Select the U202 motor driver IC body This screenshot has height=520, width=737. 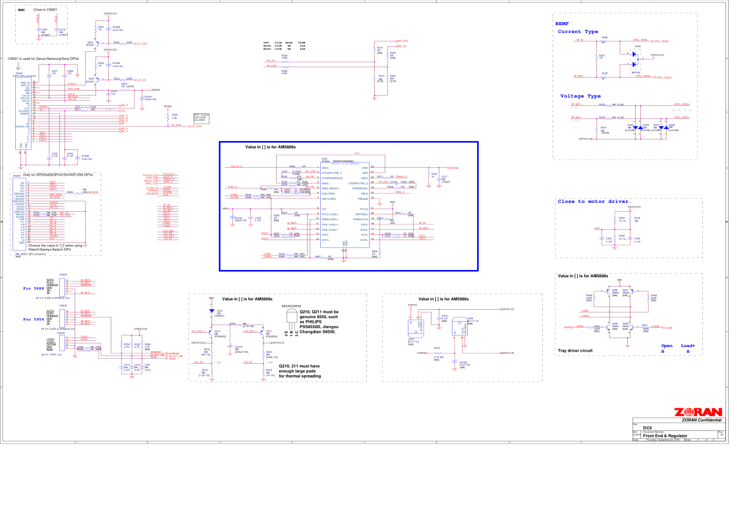coord(344,205)
